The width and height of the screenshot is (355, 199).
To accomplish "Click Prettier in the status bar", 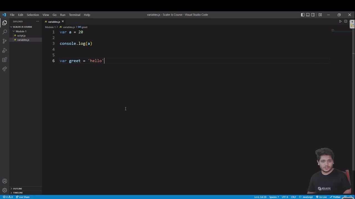I will 335,197.
